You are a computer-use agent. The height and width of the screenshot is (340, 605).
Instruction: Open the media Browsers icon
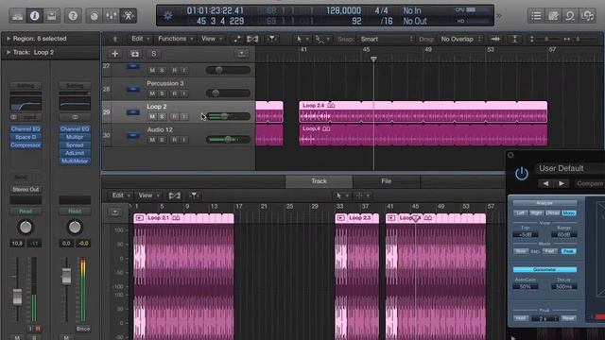(587, 16)
